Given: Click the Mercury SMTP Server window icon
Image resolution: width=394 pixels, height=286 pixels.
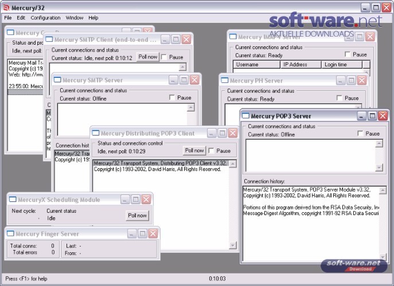Looking at the screenshot, I should click(57, 80).
